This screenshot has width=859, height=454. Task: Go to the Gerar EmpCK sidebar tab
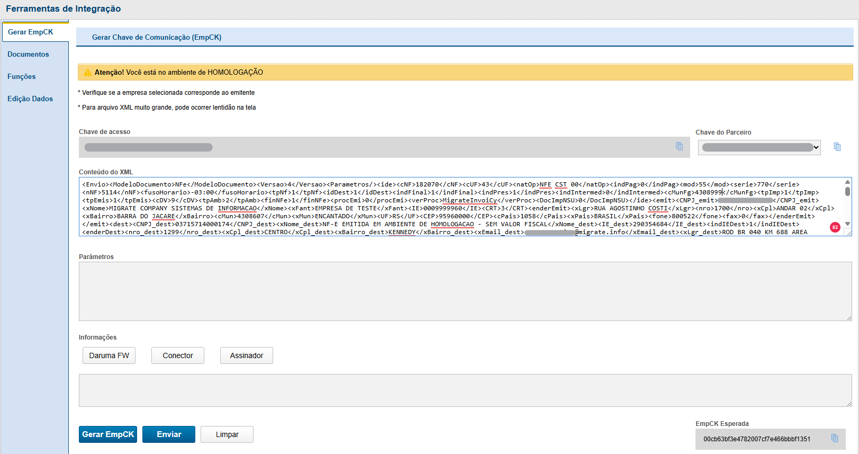(31, 32)
